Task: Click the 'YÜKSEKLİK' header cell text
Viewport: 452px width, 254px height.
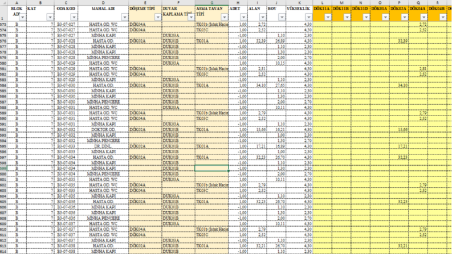Action: [x=298, y=9]
